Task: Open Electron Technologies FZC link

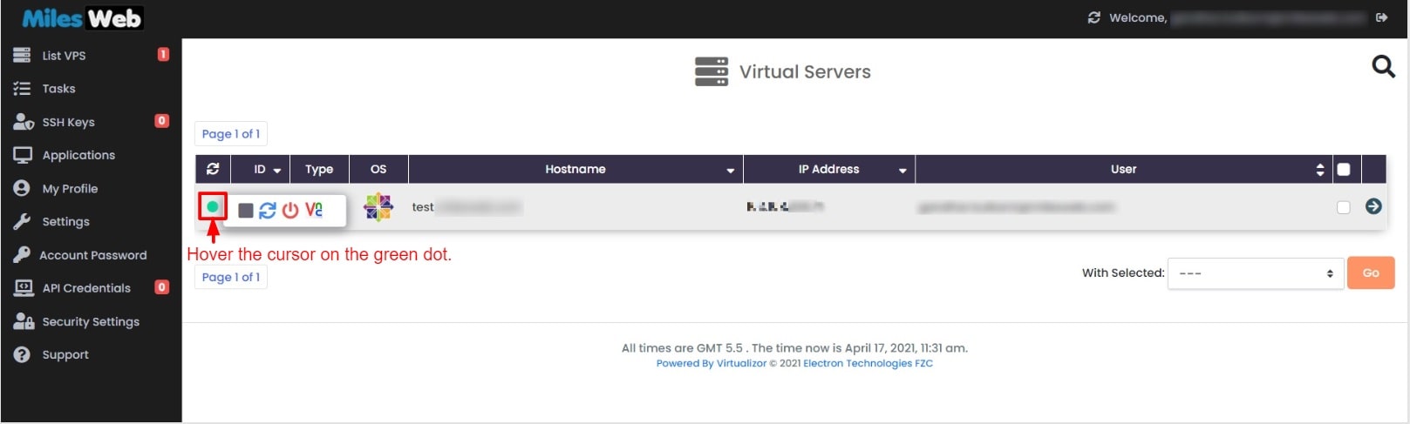Action: pos(868,364)
